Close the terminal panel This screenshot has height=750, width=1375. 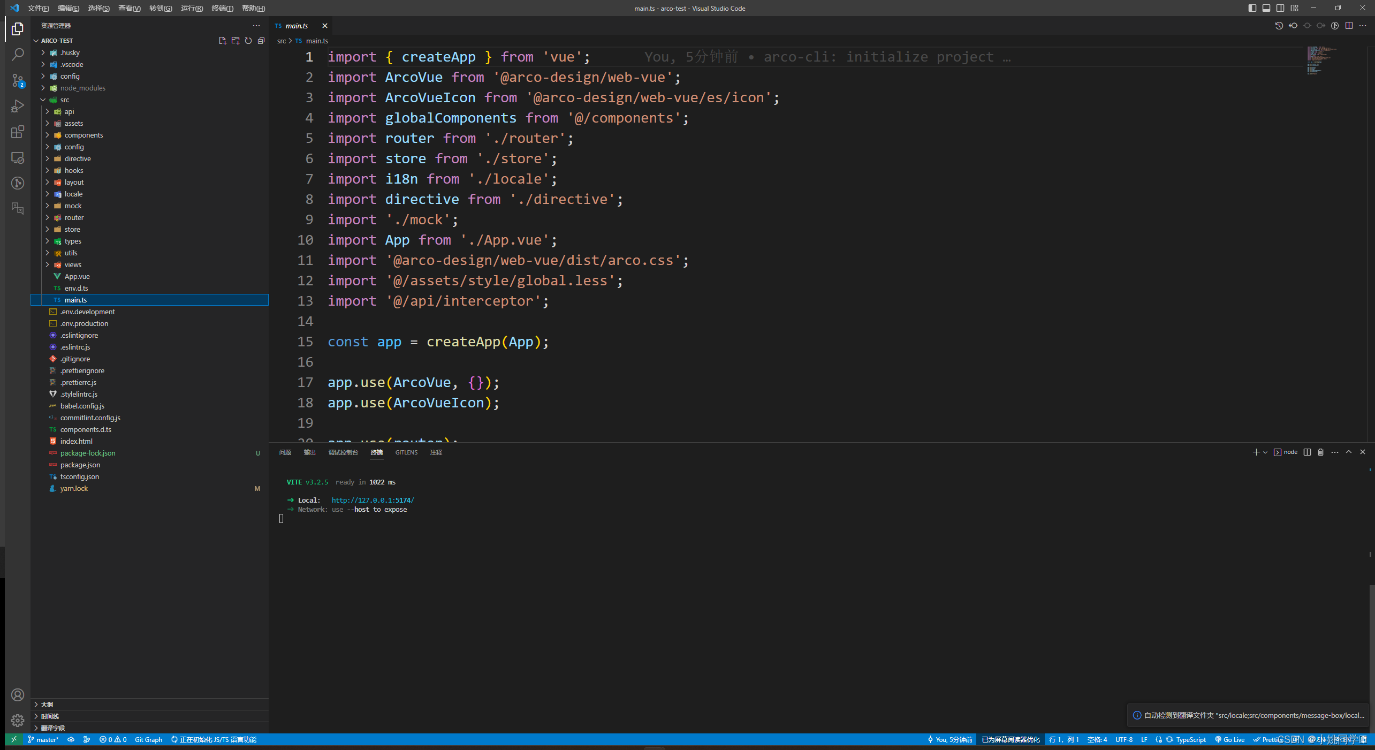[1363, 452]
